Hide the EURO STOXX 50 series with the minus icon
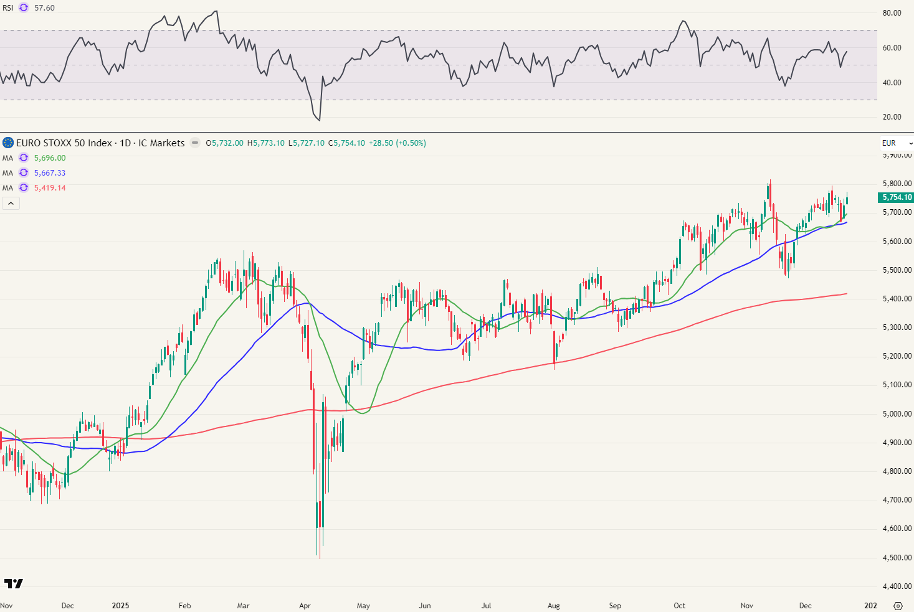 tap(194, 143)
